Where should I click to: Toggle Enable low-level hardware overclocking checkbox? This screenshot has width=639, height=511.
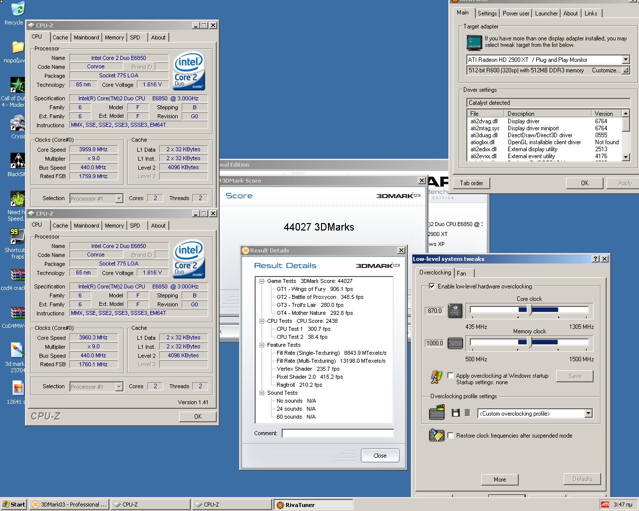click(432, 286)
